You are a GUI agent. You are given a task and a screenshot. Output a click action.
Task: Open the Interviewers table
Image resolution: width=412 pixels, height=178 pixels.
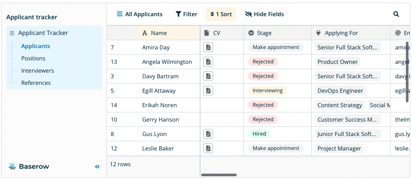38,71
